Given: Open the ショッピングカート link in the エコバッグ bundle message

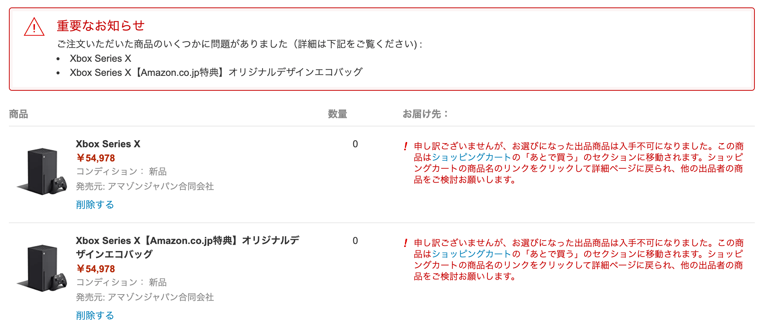Looking at the screenshot, I should click(471, 254).
